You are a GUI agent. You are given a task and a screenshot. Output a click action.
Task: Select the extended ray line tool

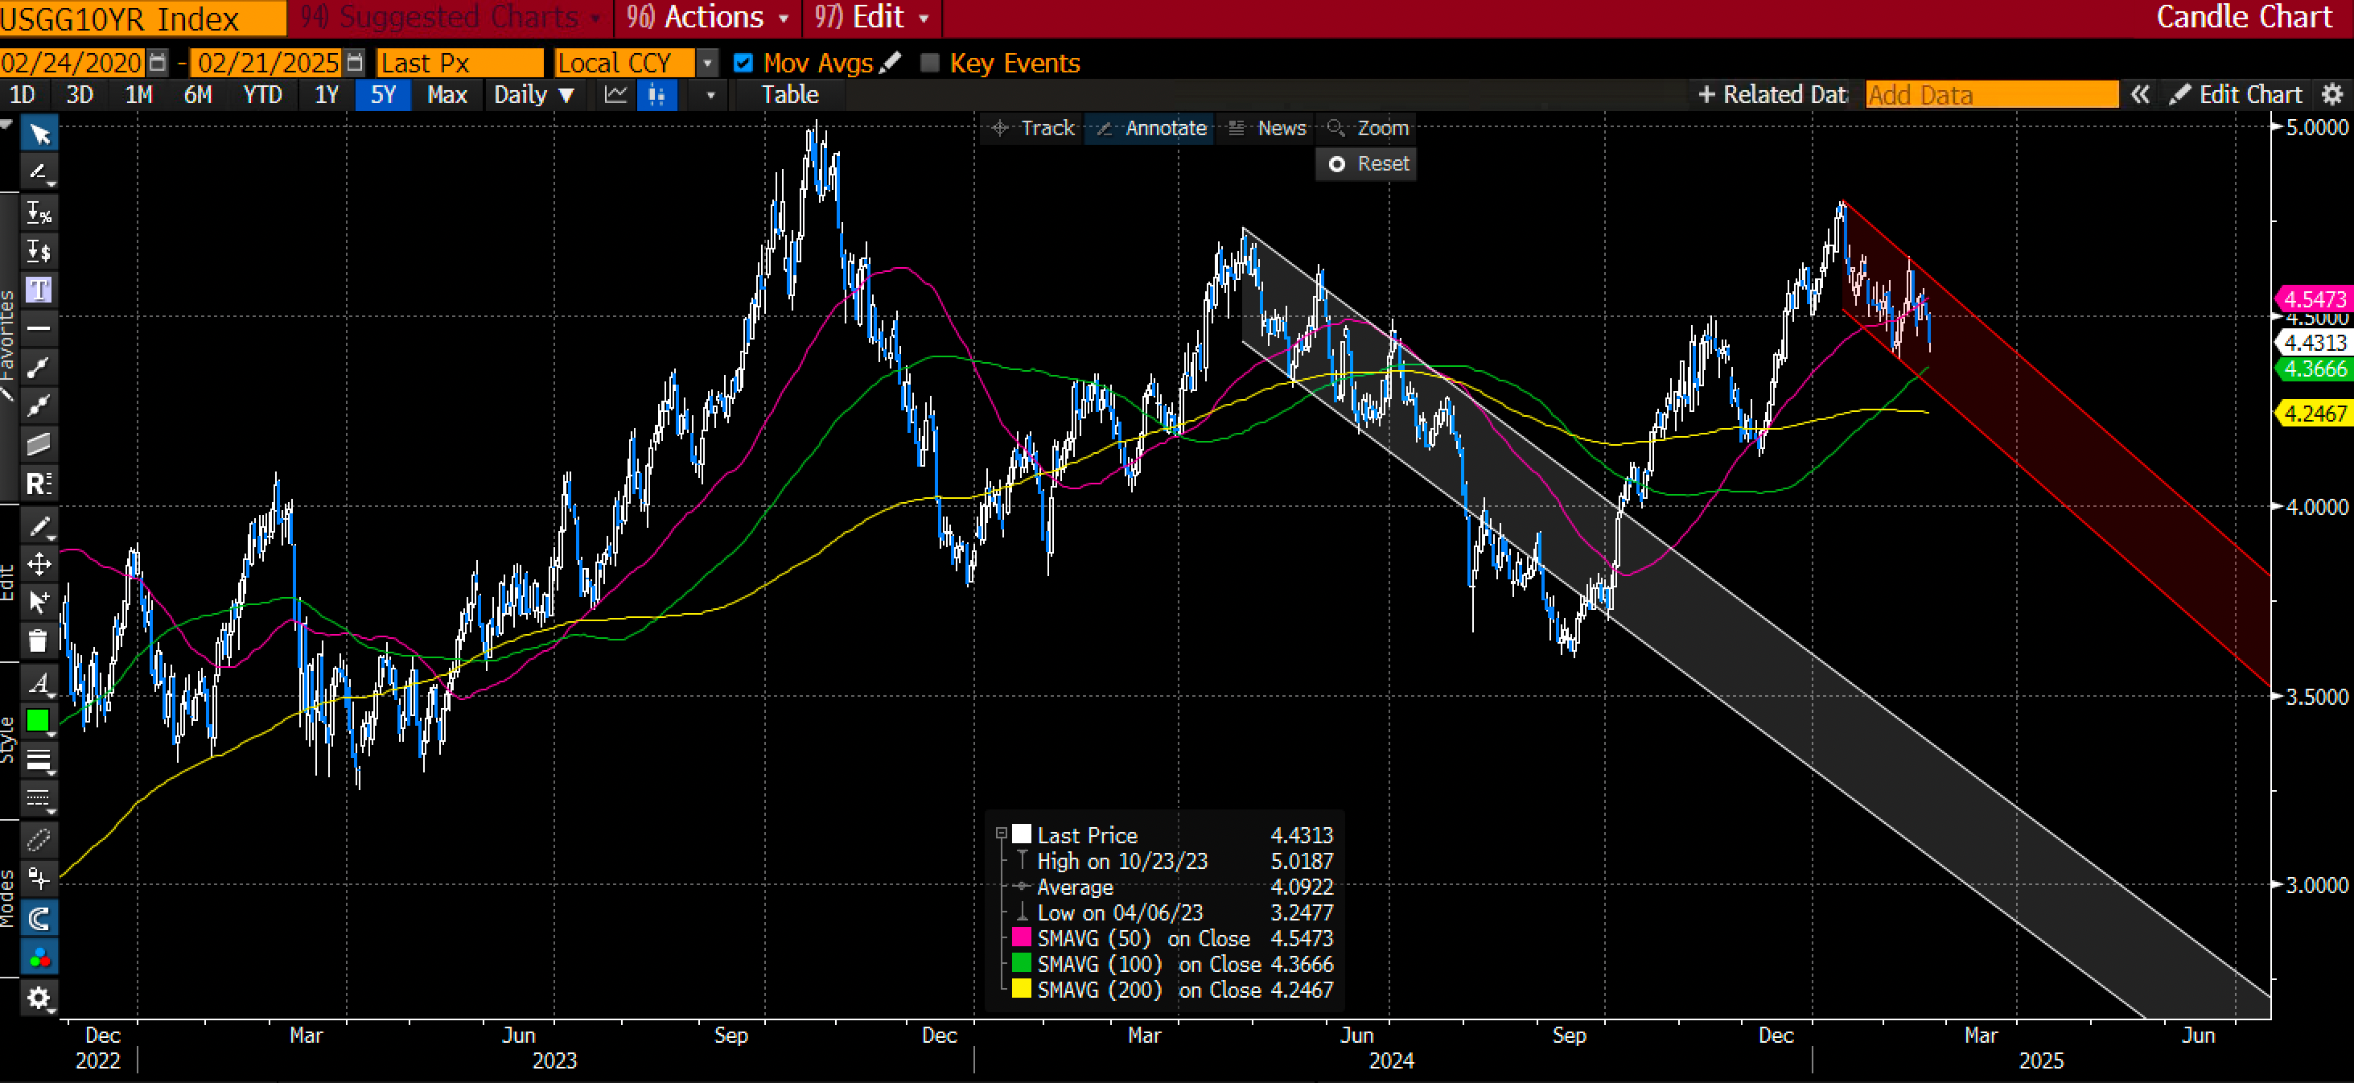click(x=39, y=405)
